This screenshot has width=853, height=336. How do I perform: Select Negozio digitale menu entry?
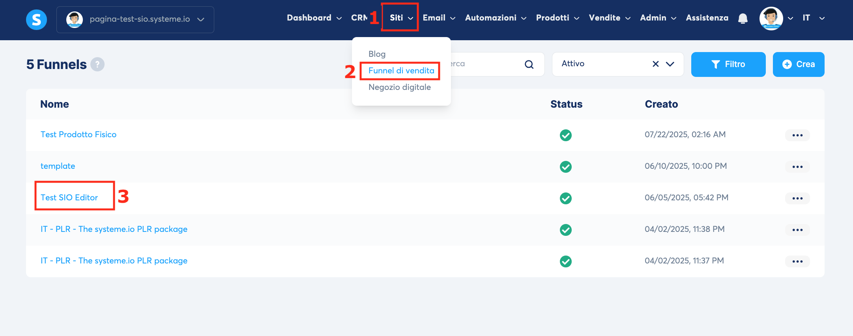pos(399,87)
